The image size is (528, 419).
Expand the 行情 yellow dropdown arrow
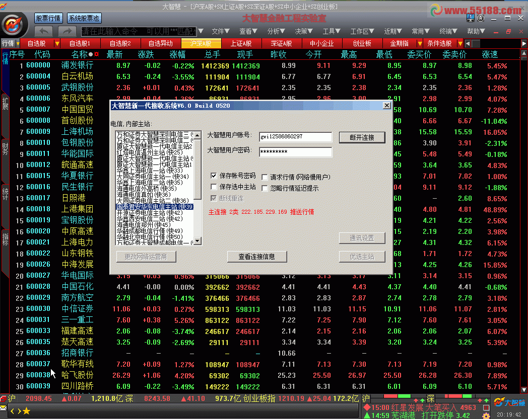18,44
